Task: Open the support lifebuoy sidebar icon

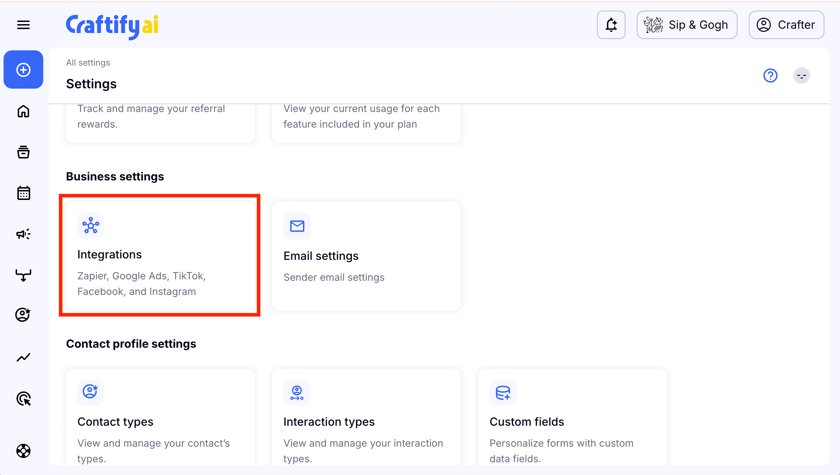Action: (23, 451)
